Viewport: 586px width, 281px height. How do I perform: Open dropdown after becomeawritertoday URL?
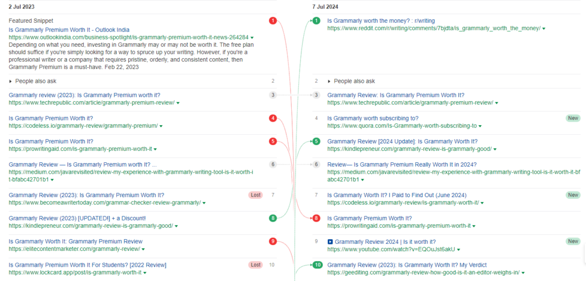pyautogui.click(x=204, y=203)
